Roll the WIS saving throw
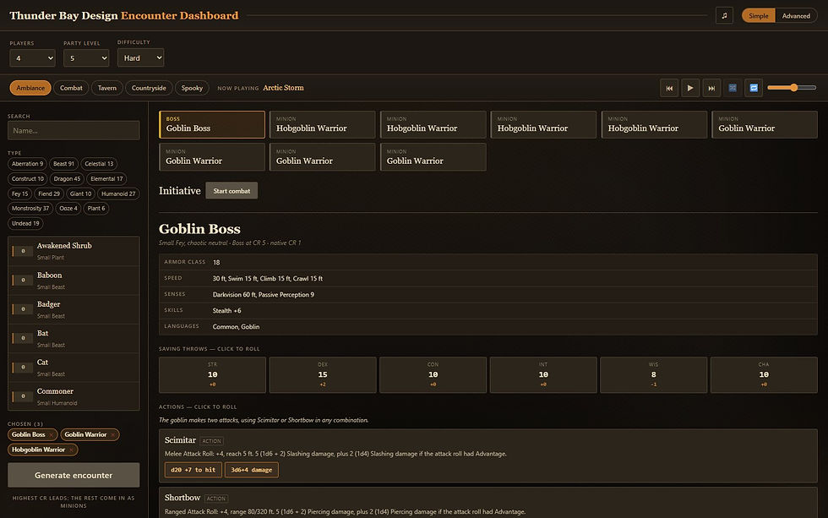Image resolution: width=828 pixels, height=518 pixels. click(x=654, y=375)
